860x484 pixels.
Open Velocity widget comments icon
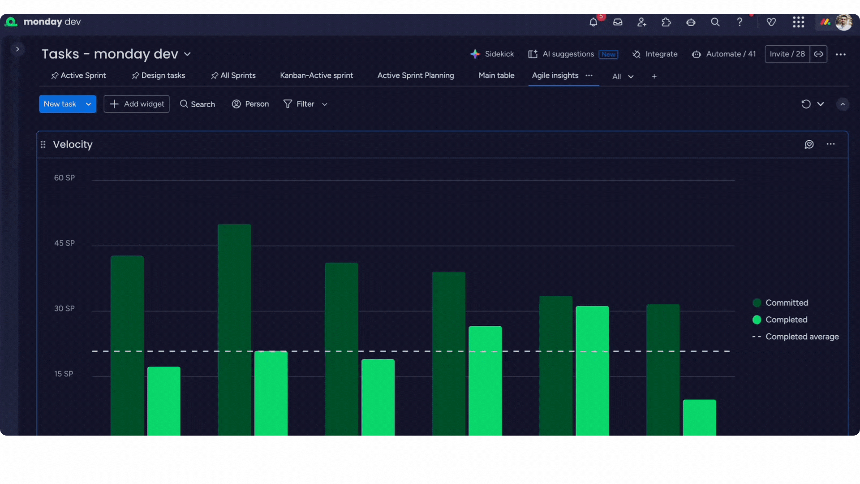point(809,144)
